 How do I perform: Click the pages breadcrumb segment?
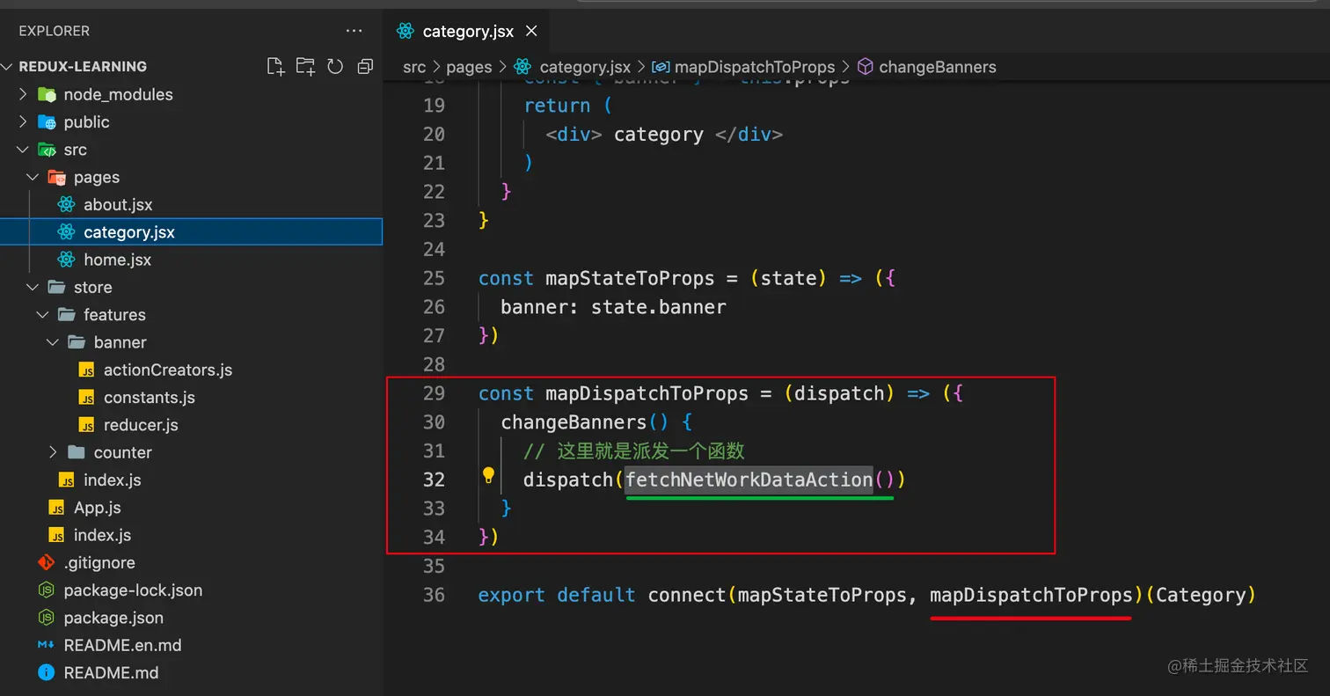[469, 67]
